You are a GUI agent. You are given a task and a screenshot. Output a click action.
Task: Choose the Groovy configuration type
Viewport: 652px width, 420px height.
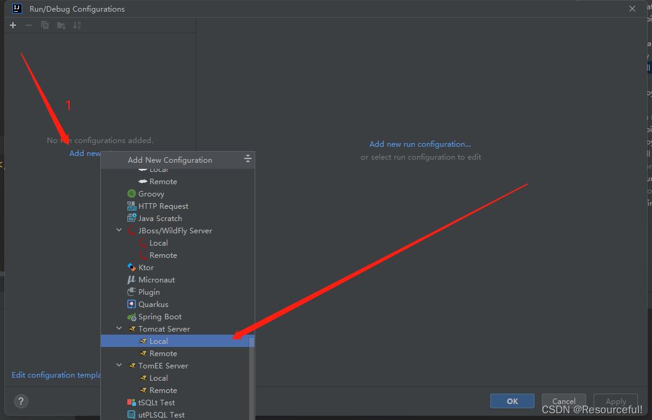tap(178, 194)
